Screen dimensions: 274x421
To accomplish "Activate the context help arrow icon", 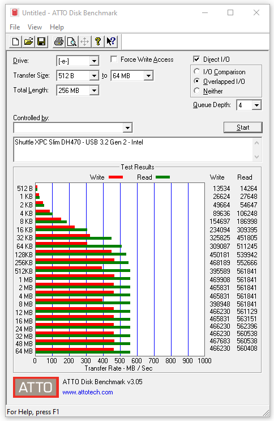I will (x=111, y=41).
